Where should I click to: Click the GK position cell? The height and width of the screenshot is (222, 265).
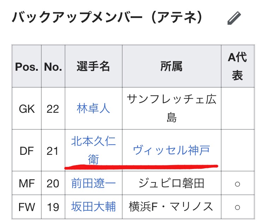27,109
